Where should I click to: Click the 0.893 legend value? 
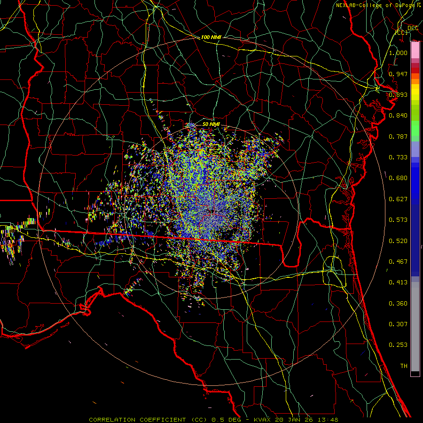pos(398,94)
